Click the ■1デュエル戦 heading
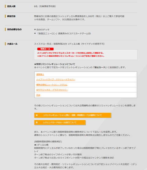This screenshot has width=147, height=170. [x=41, y=145]
